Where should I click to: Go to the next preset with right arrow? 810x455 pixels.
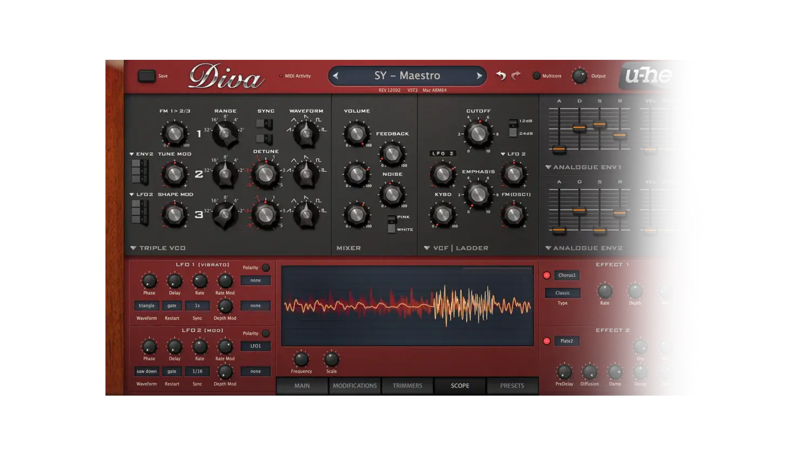(478, 76)
